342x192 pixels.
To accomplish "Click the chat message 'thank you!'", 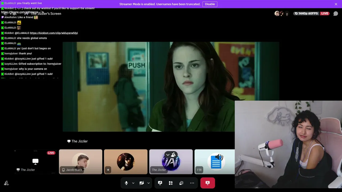I will tap(25, 54).
